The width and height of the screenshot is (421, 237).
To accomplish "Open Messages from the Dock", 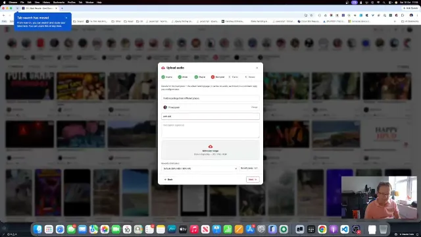I will (71, 229).
